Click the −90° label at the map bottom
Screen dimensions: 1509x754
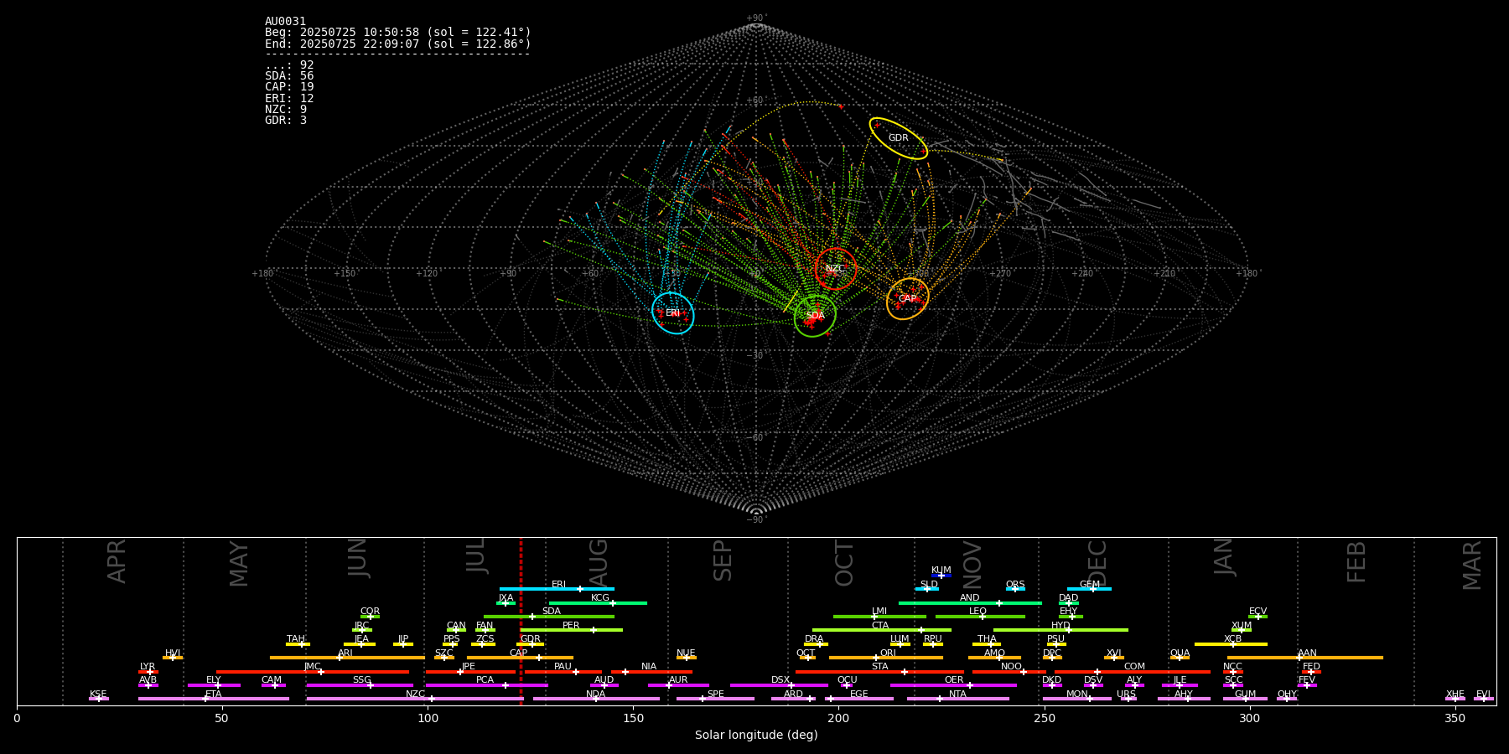(x=756, y=519)
